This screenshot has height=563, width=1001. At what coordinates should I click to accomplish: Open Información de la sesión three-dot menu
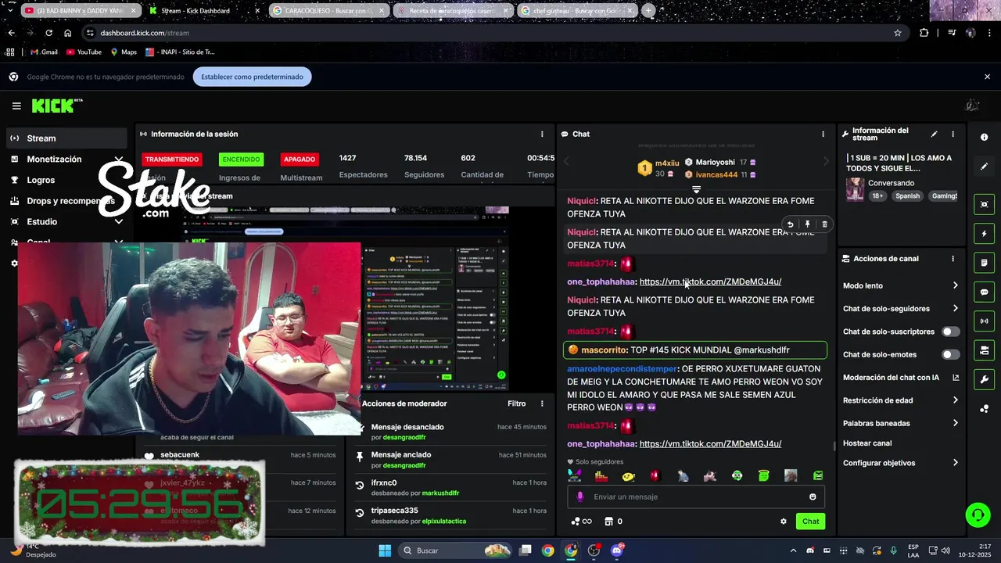click(542, 134)
